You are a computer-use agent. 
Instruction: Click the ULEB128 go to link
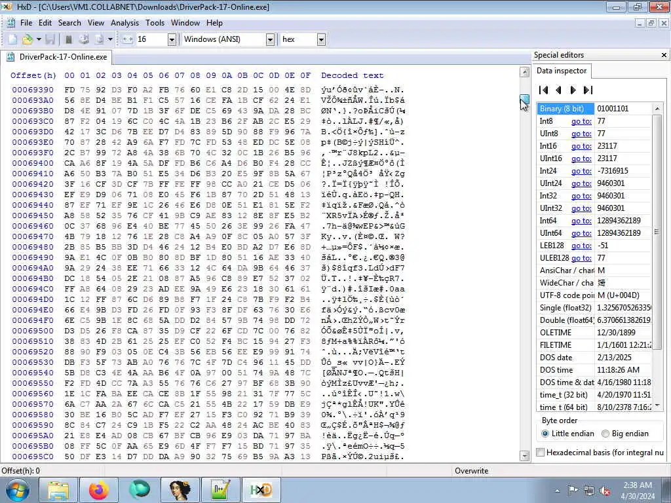[x=581, y=257]
